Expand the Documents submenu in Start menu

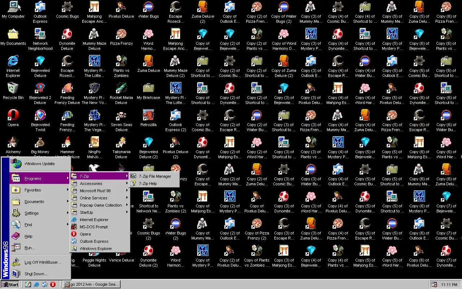40,202
